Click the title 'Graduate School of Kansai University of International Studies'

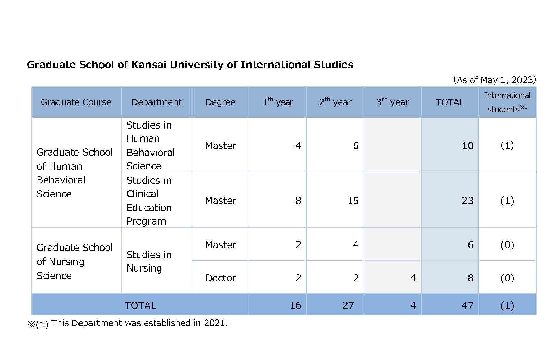(190, 65)
